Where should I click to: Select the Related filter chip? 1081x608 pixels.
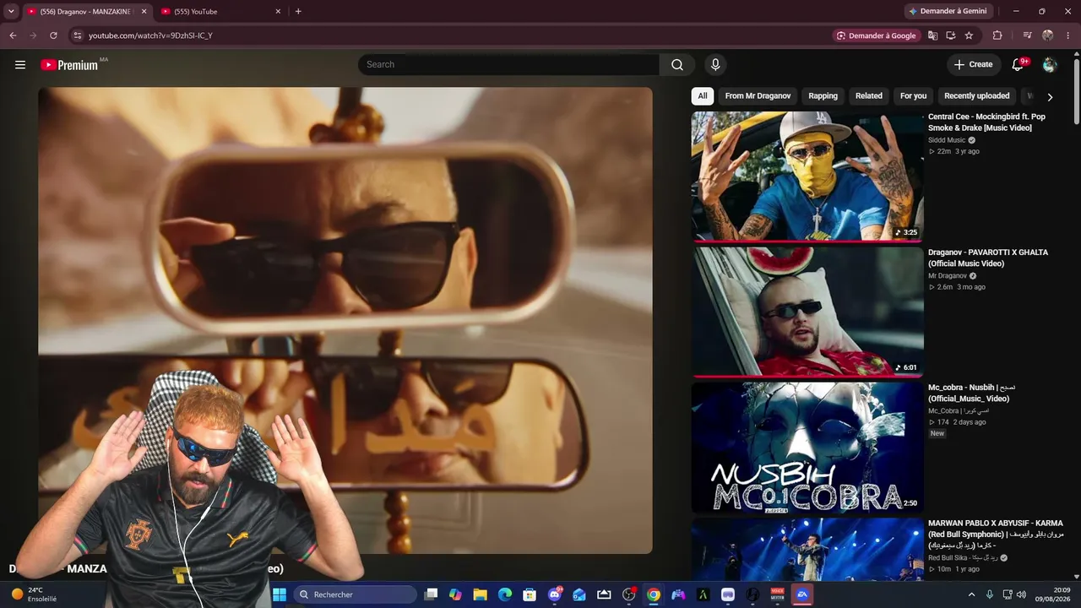[x=869, y=96]
